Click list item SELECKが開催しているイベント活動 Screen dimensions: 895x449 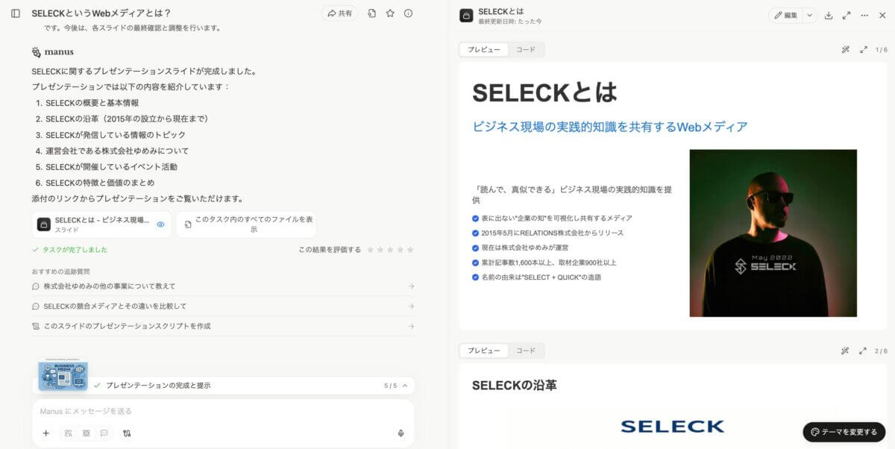click(111, 167)
